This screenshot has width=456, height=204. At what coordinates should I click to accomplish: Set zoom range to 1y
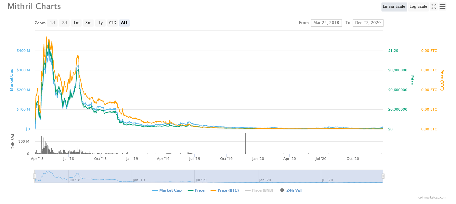click(x=100, y=23)
